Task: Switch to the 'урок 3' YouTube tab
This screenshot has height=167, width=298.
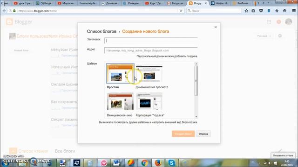Action: pos(23,3)
